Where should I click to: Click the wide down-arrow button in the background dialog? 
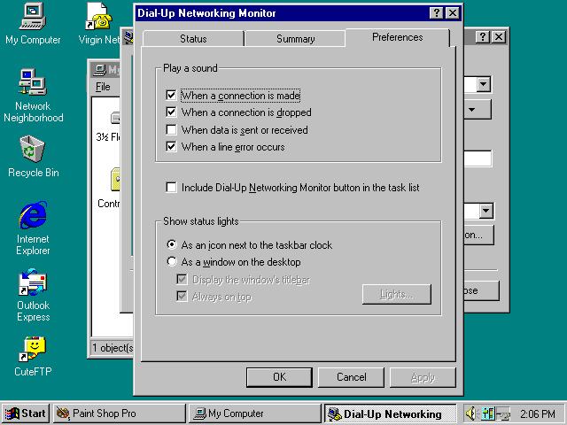pyautogui.click(x=478, y=109)
